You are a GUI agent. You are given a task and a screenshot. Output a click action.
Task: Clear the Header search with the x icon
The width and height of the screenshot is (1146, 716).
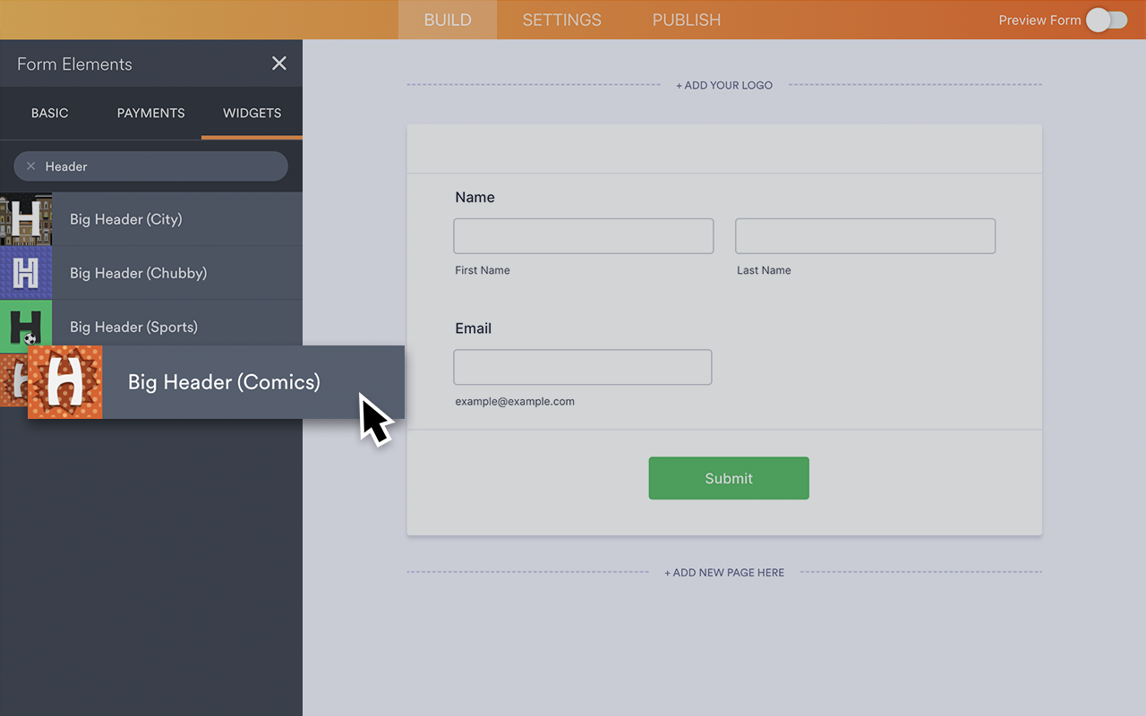click(x=31, y=166)
